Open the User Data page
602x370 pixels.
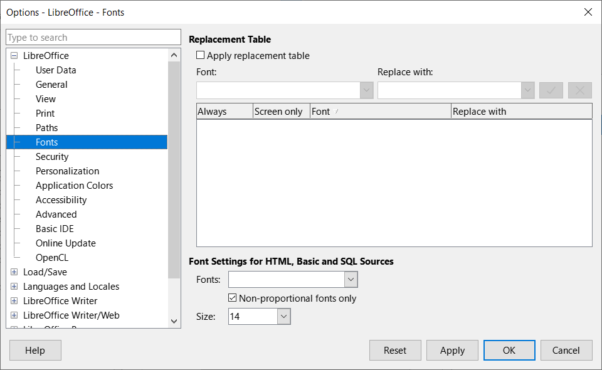56,70
